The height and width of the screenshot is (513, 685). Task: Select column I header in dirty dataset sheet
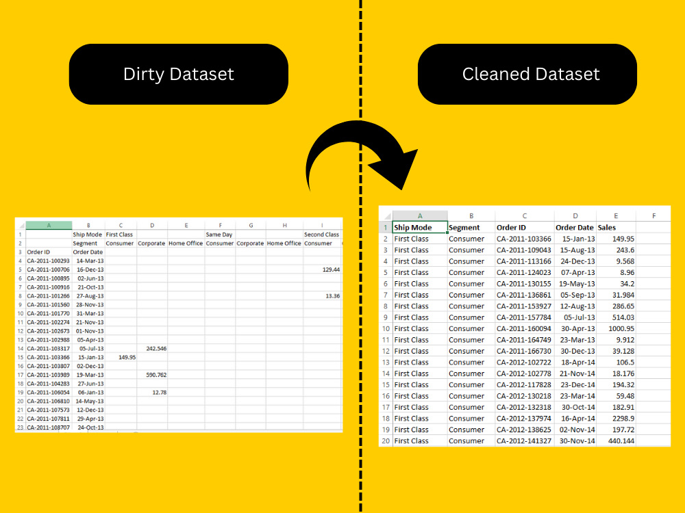(x=322, y=226)
